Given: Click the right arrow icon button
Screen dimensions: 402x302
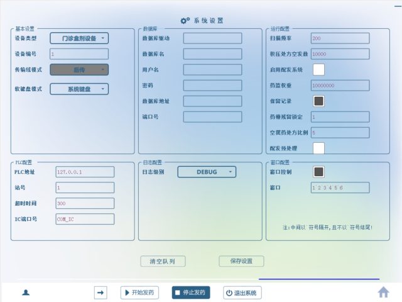Looking at the screenshot, I should [100, 293].
